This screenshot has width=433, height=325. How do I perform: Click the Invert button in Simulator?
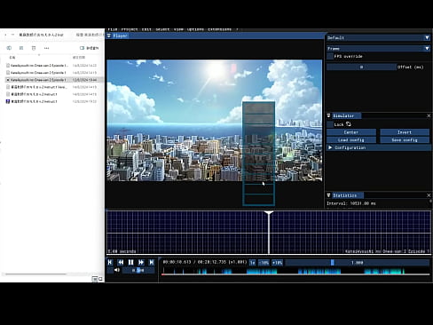(x=405, y=132)
